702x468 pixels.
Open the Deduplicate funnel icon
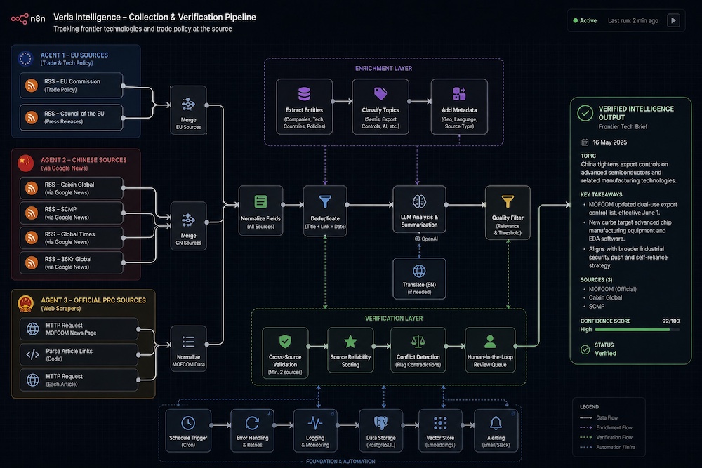(325, 202)
